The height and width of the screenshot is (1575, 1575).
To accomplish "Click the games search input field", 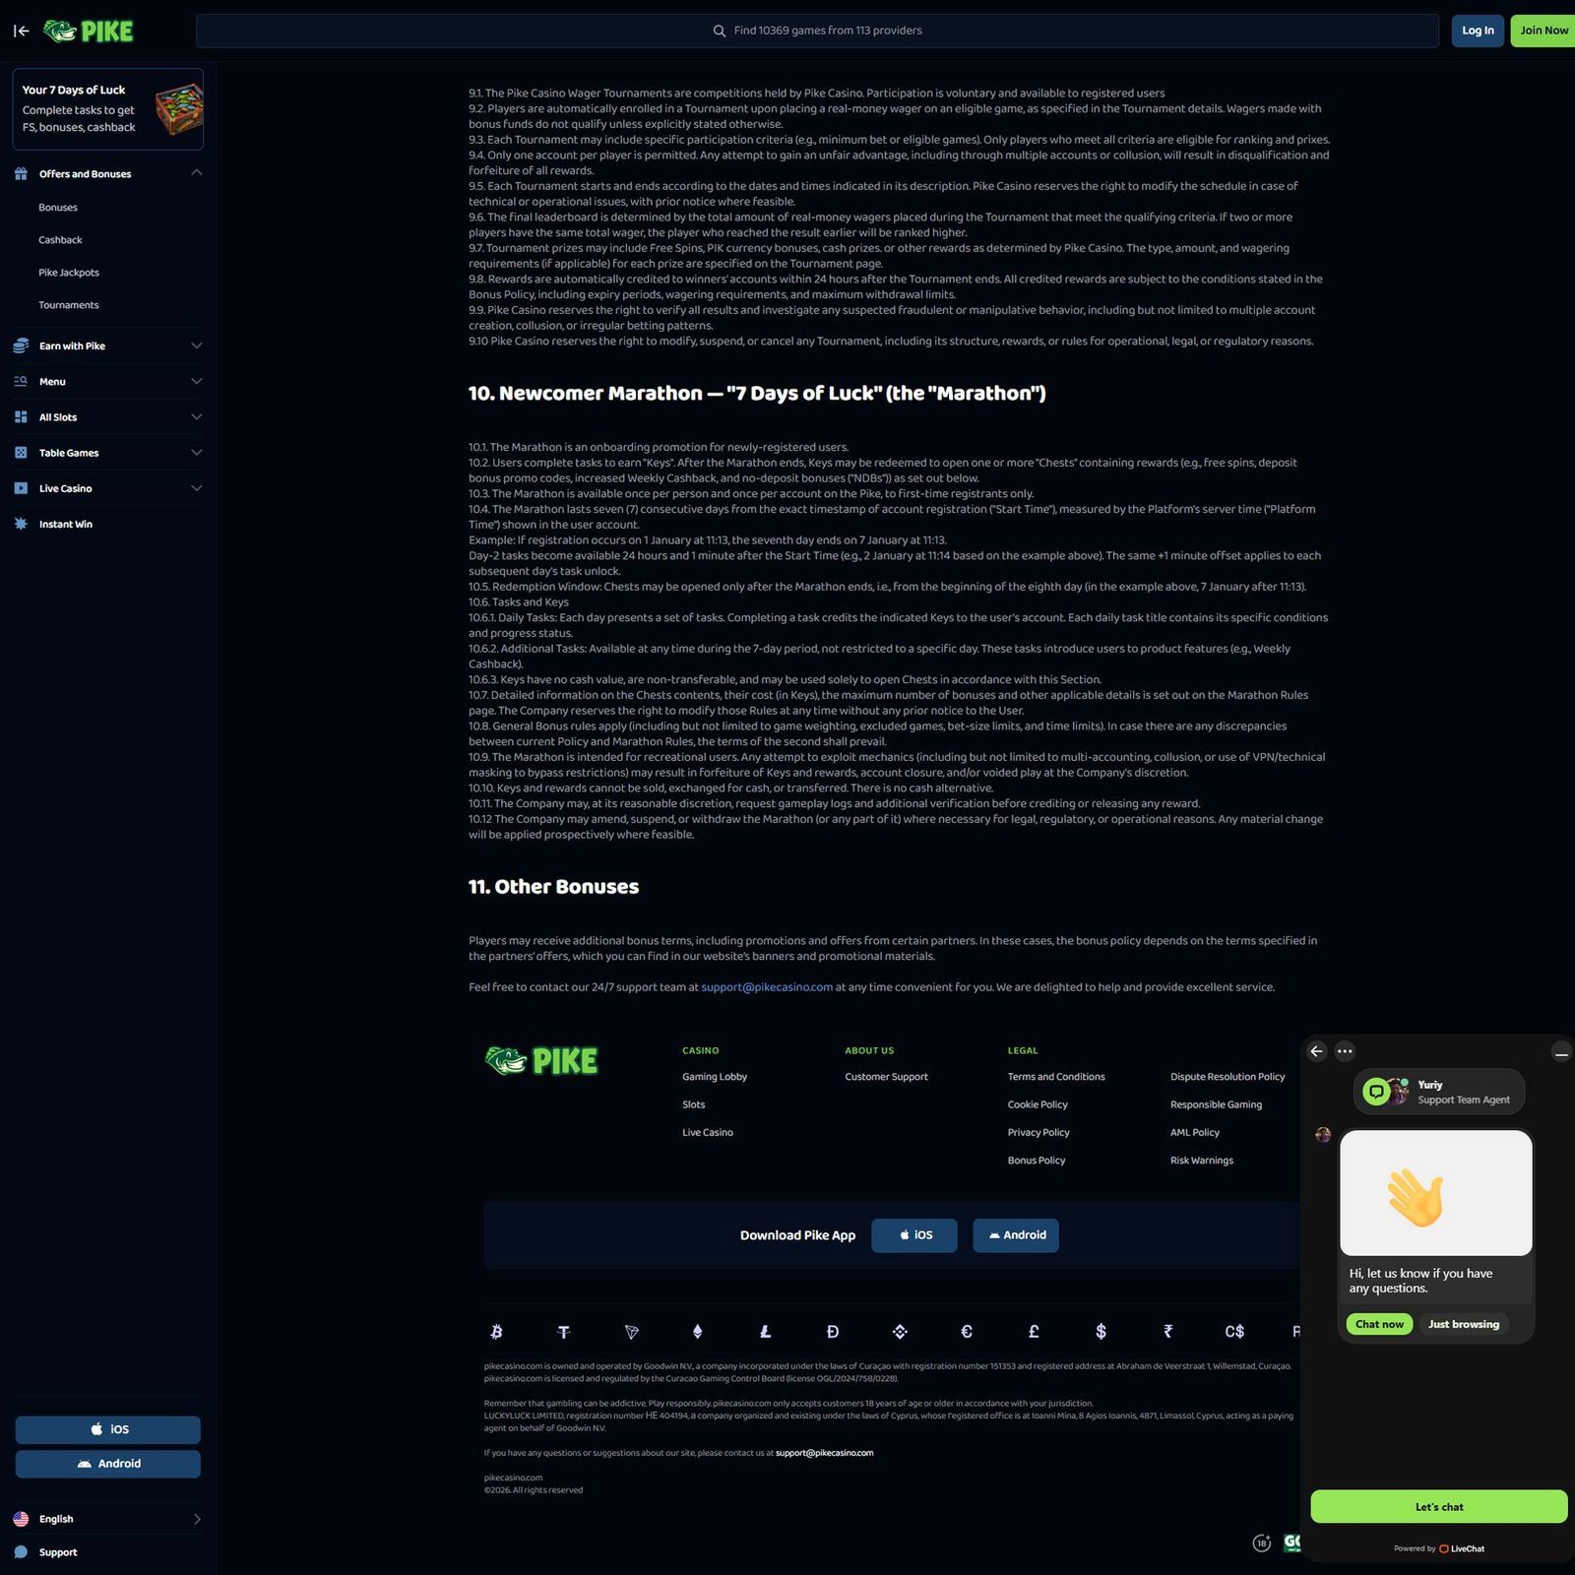I will click(x=817, y=31).
